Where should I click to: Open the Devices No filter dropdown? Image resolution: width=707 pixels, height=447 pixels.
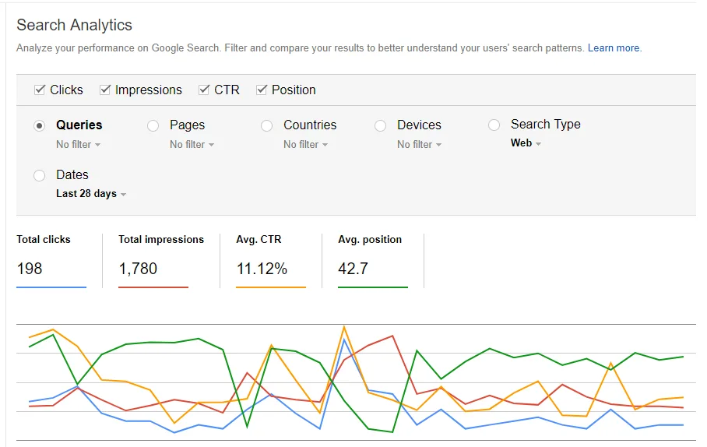(x=419, y=144)
